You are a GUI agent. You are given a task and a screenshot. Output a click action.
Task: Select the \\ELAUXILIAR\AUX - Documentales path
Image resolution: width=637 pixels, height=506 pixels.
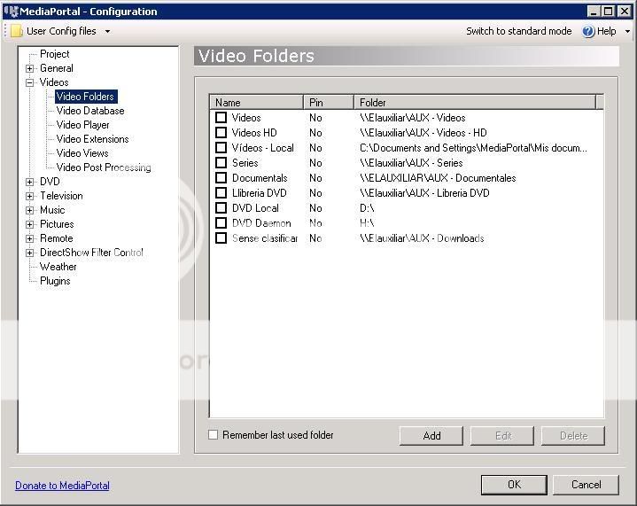tap(438, 178)
